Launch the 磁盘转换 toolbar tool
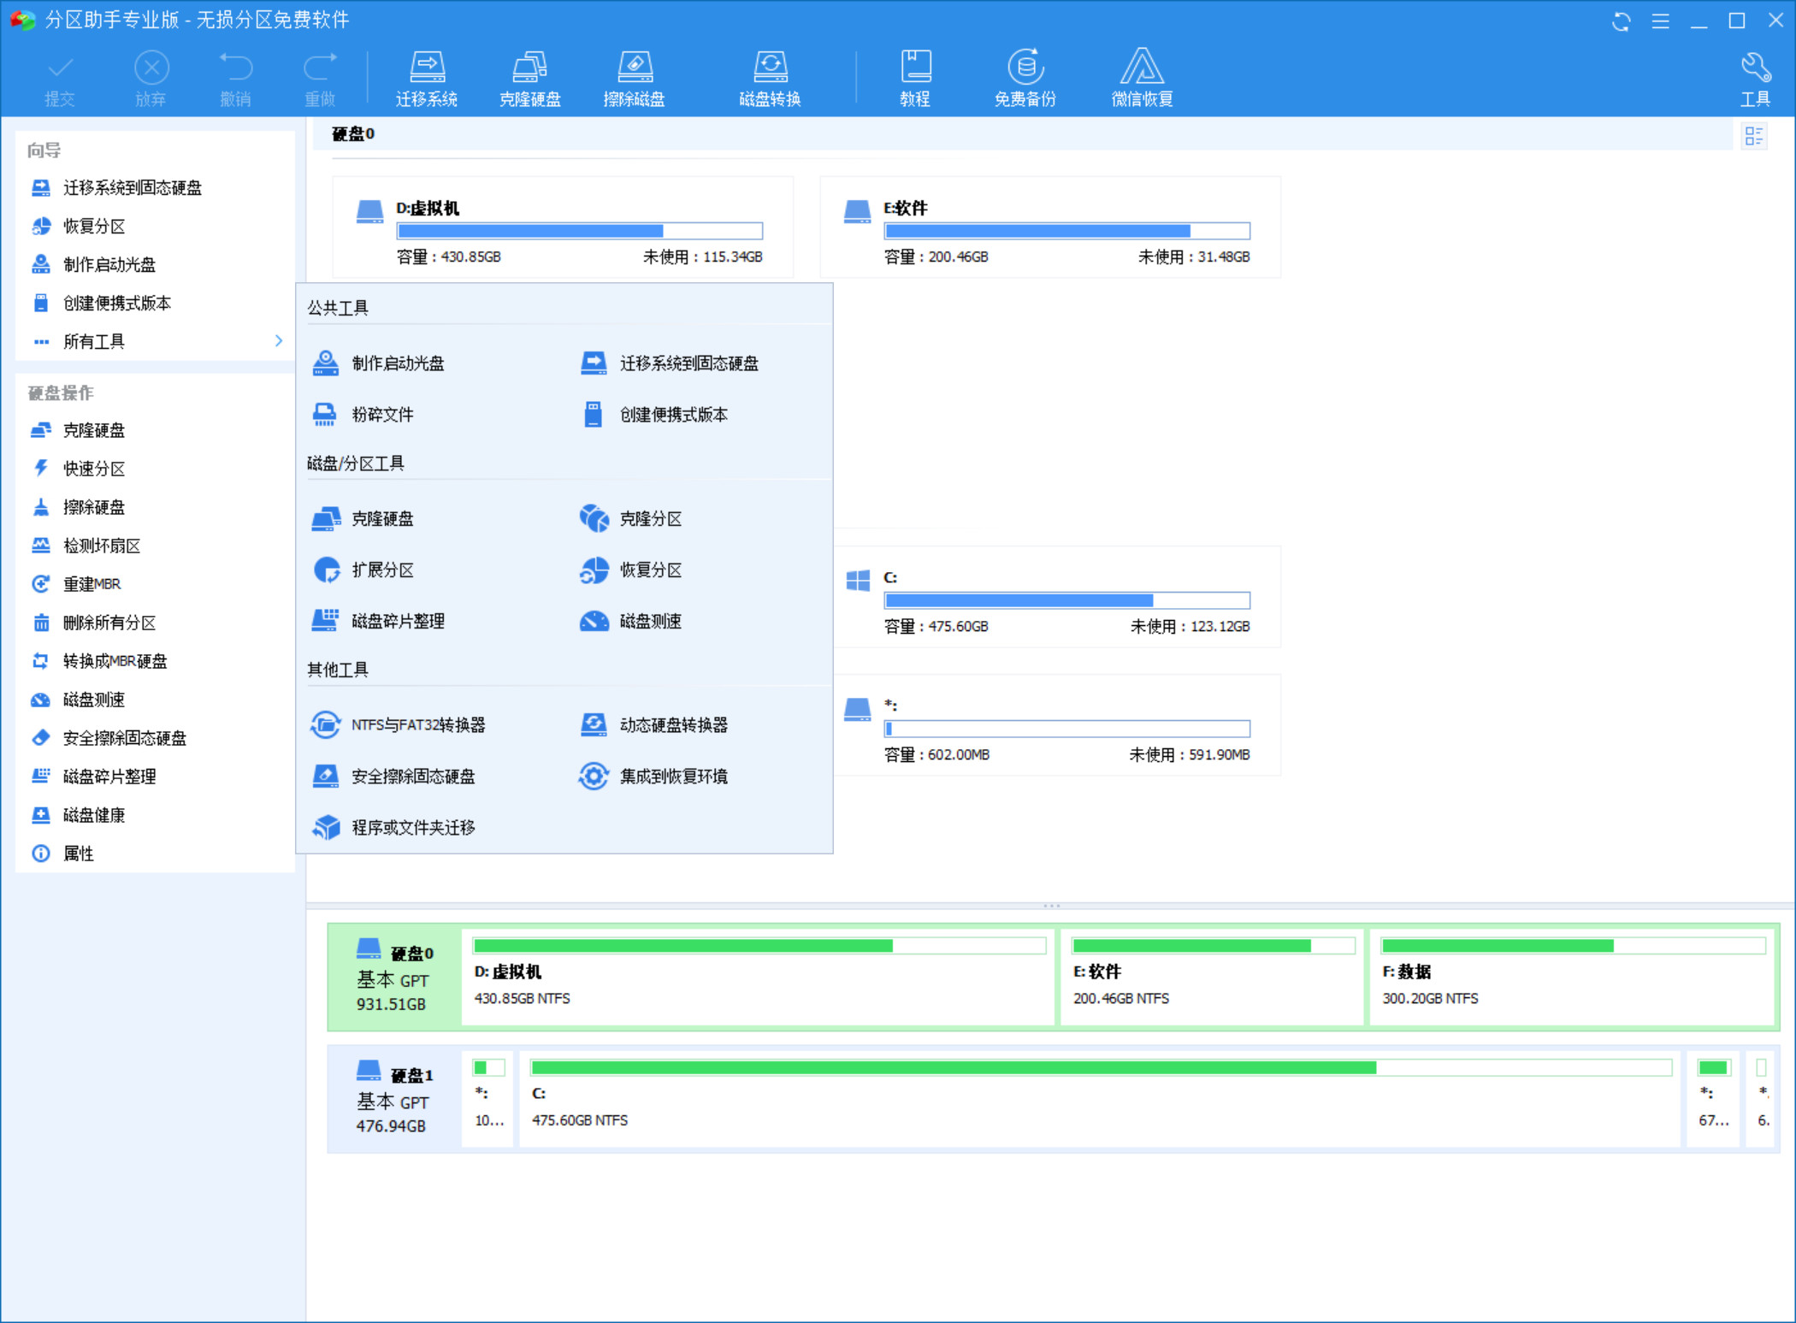 (769, 77)
